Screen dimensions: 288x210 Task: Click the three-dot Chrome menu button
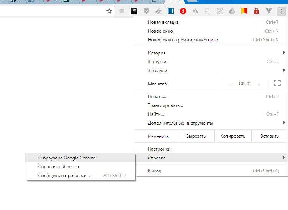click(281, 11)
